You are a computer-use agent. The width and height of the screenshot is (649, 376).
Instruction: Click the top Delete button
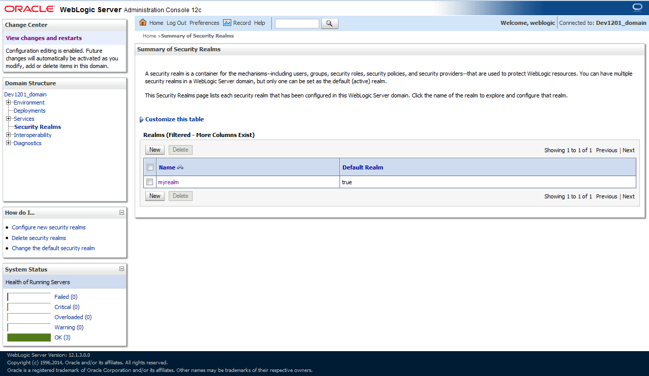point(180,150)
